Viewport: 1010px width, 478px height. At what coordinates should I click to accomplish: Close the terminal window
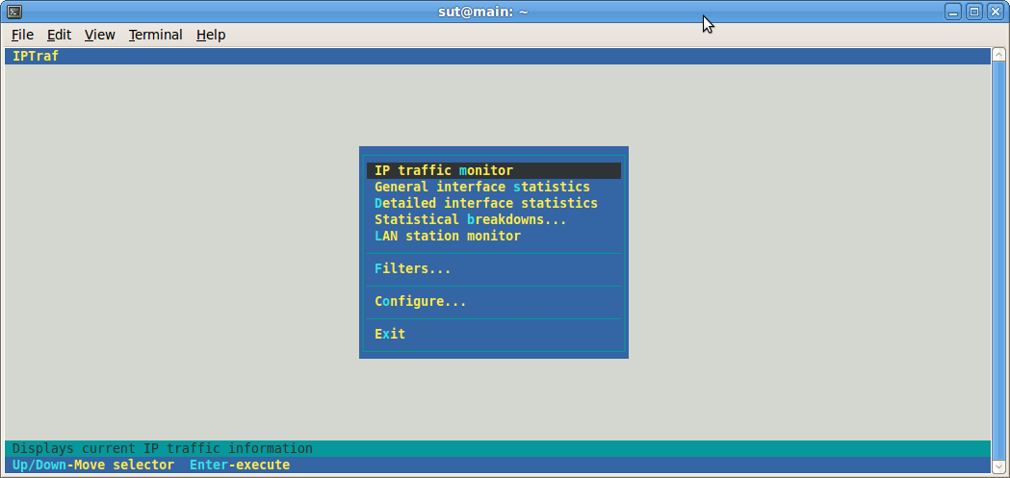pyautogui.click(x=996, y=12)
